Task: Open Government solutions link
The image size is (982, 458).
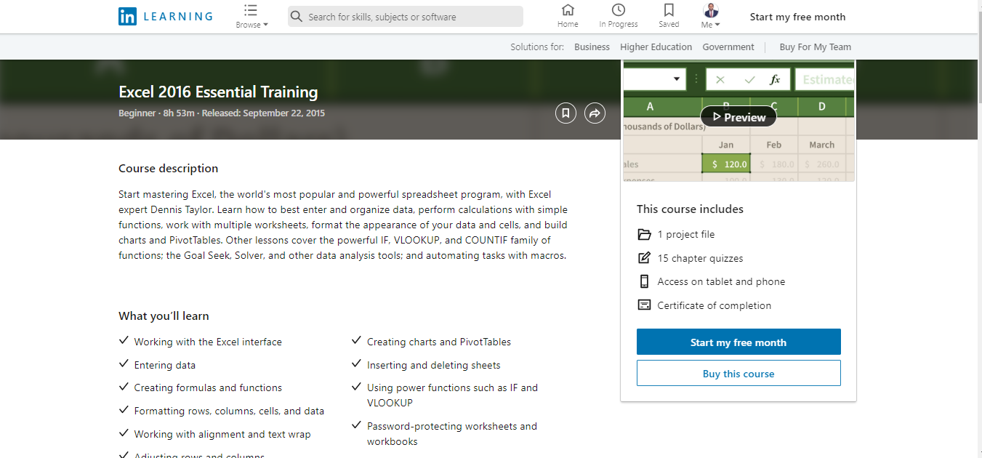Action: (728, 47)
